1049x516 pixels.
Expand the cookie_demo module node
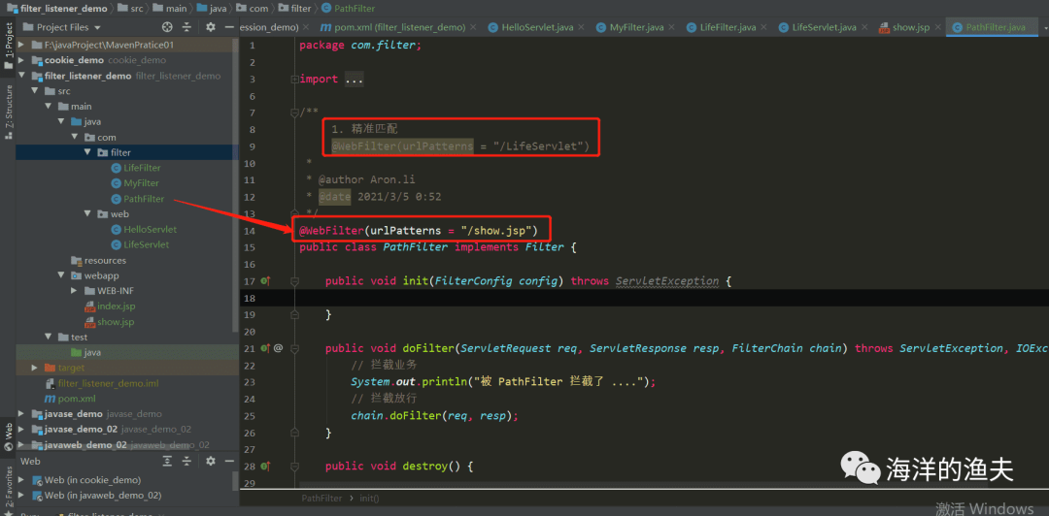point(22,60)
